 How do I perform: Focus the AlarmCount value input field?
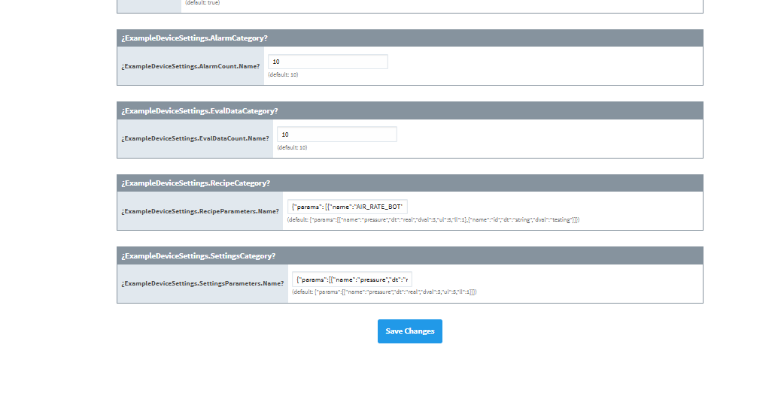click(x=328, y=62)
